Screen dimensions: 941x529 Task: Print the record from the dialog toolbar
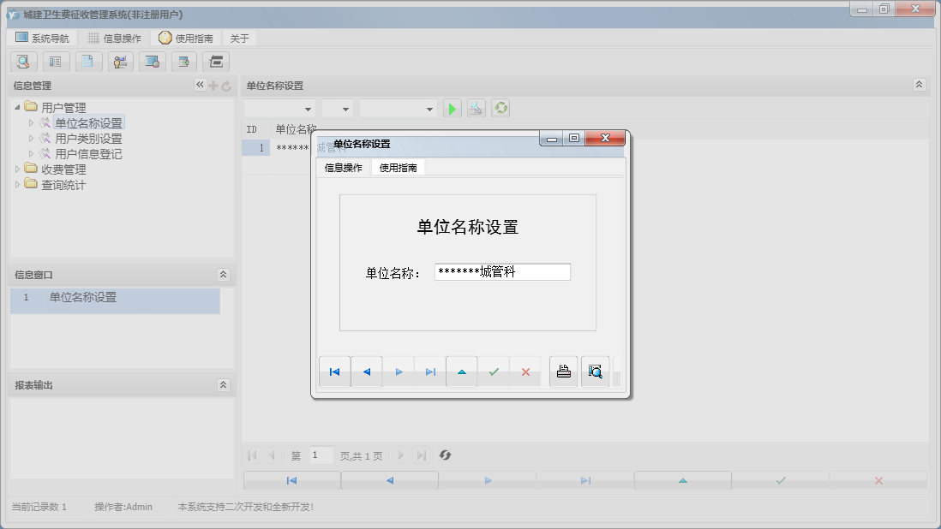(x=563, y=371)
